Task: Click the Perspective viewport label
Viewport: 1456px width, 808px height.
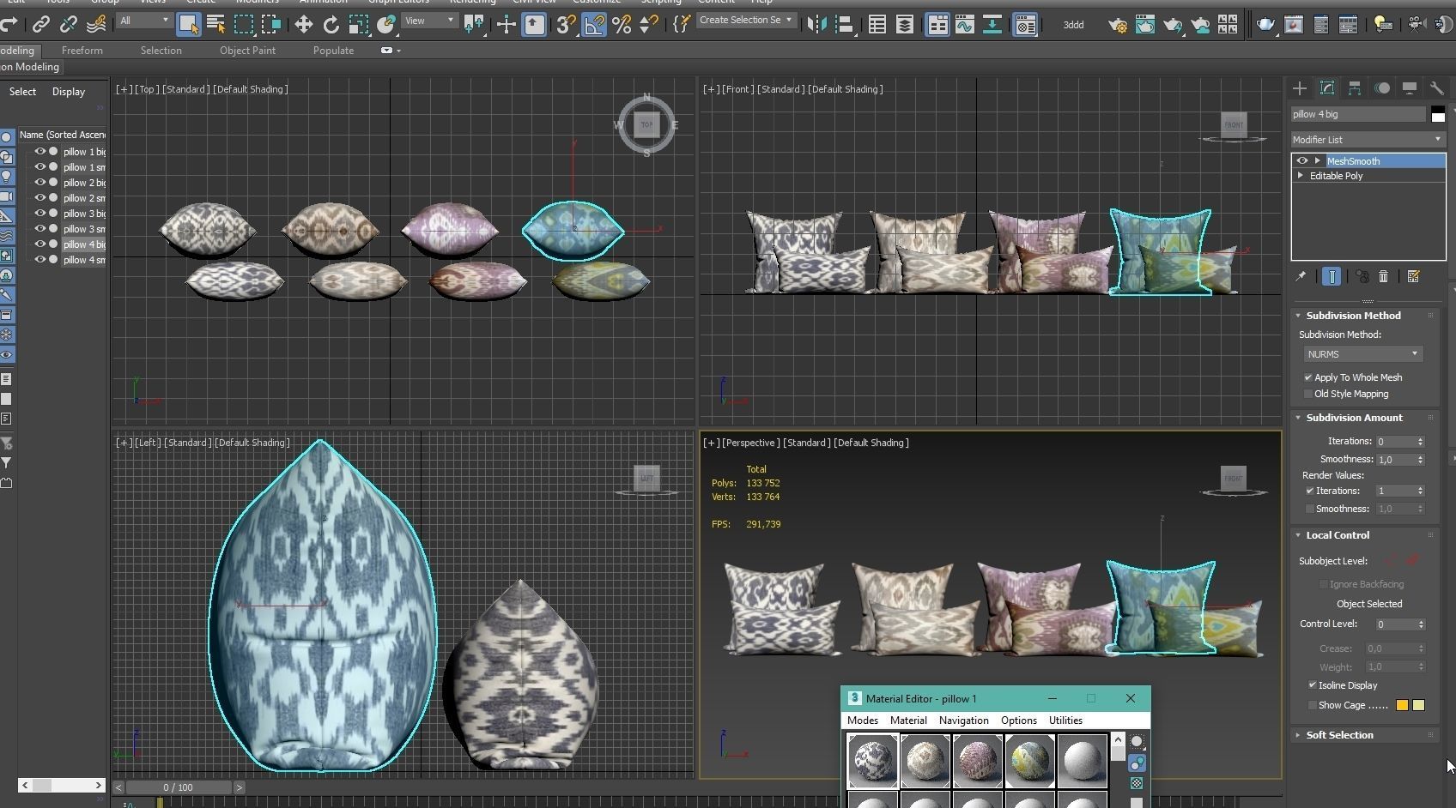Action: 750,443
